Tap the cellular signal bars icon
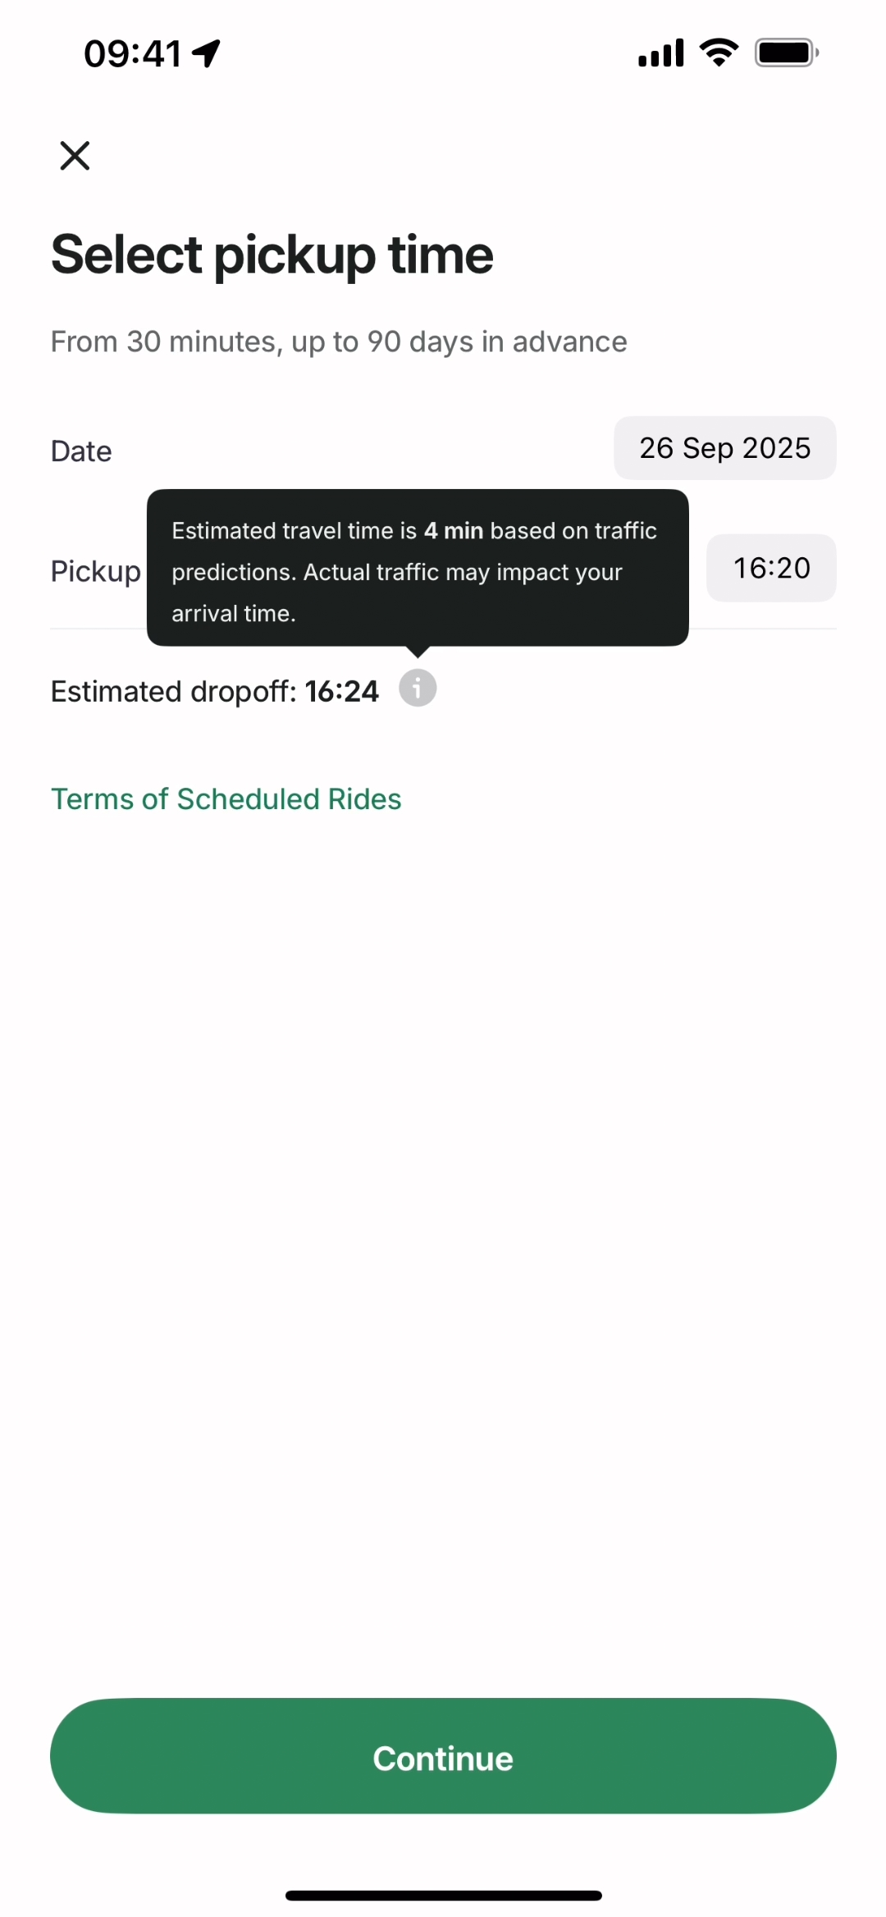 coord(660,53)
